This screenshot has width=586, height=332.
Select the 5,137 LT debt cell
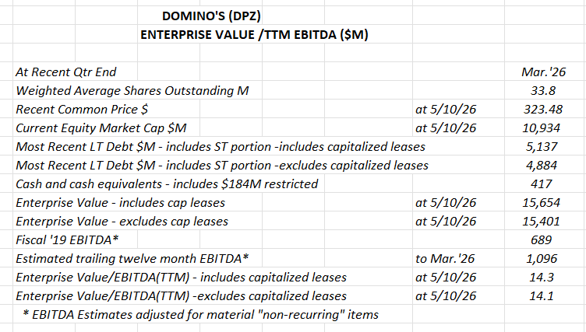542,147
